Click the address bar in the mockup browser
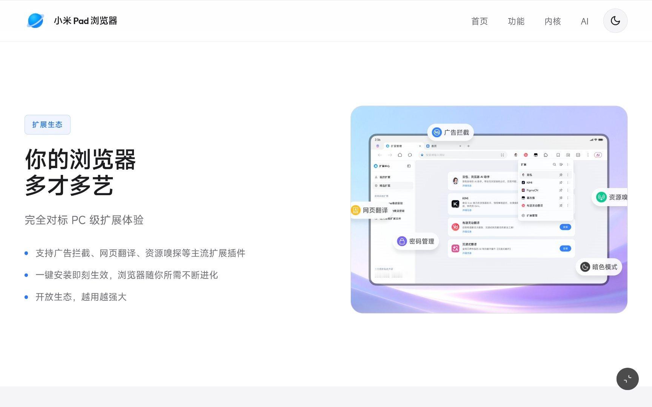 (x=463, y=155)
